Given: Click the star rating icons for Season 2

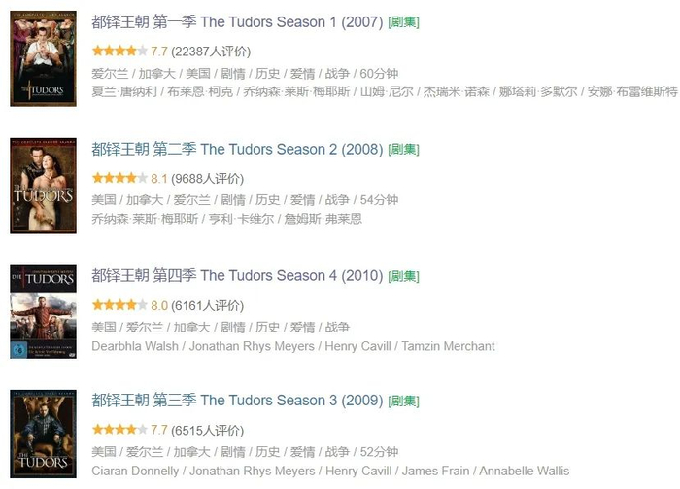Looking at the screenshot, I should click(119, 179).
